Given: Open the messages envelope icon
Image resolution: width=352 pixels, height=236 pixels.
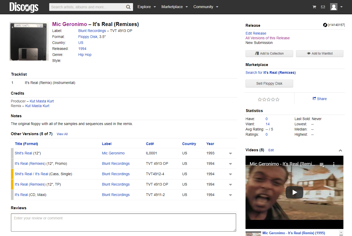Looking at the screenshot, I should (323, 7).
